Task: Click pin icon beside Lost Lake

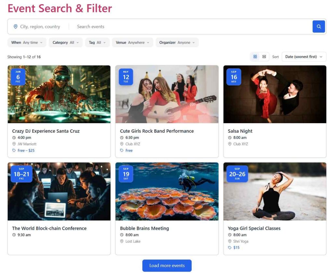Action: click(x=122, y=241)
